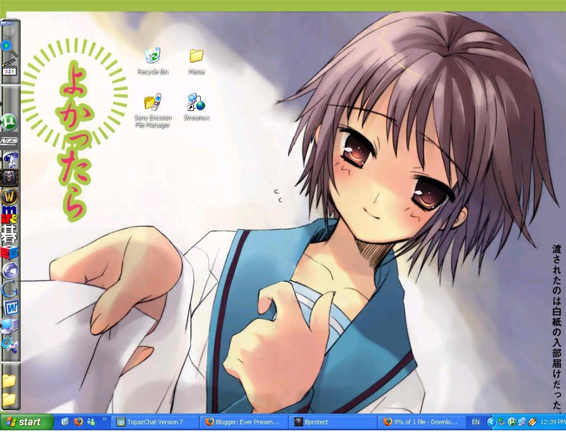This screenshot has width=566, height=432.
Task: Expand hidden system tray icons arrow
Action: pyautogui.click(x=491, y=422)
